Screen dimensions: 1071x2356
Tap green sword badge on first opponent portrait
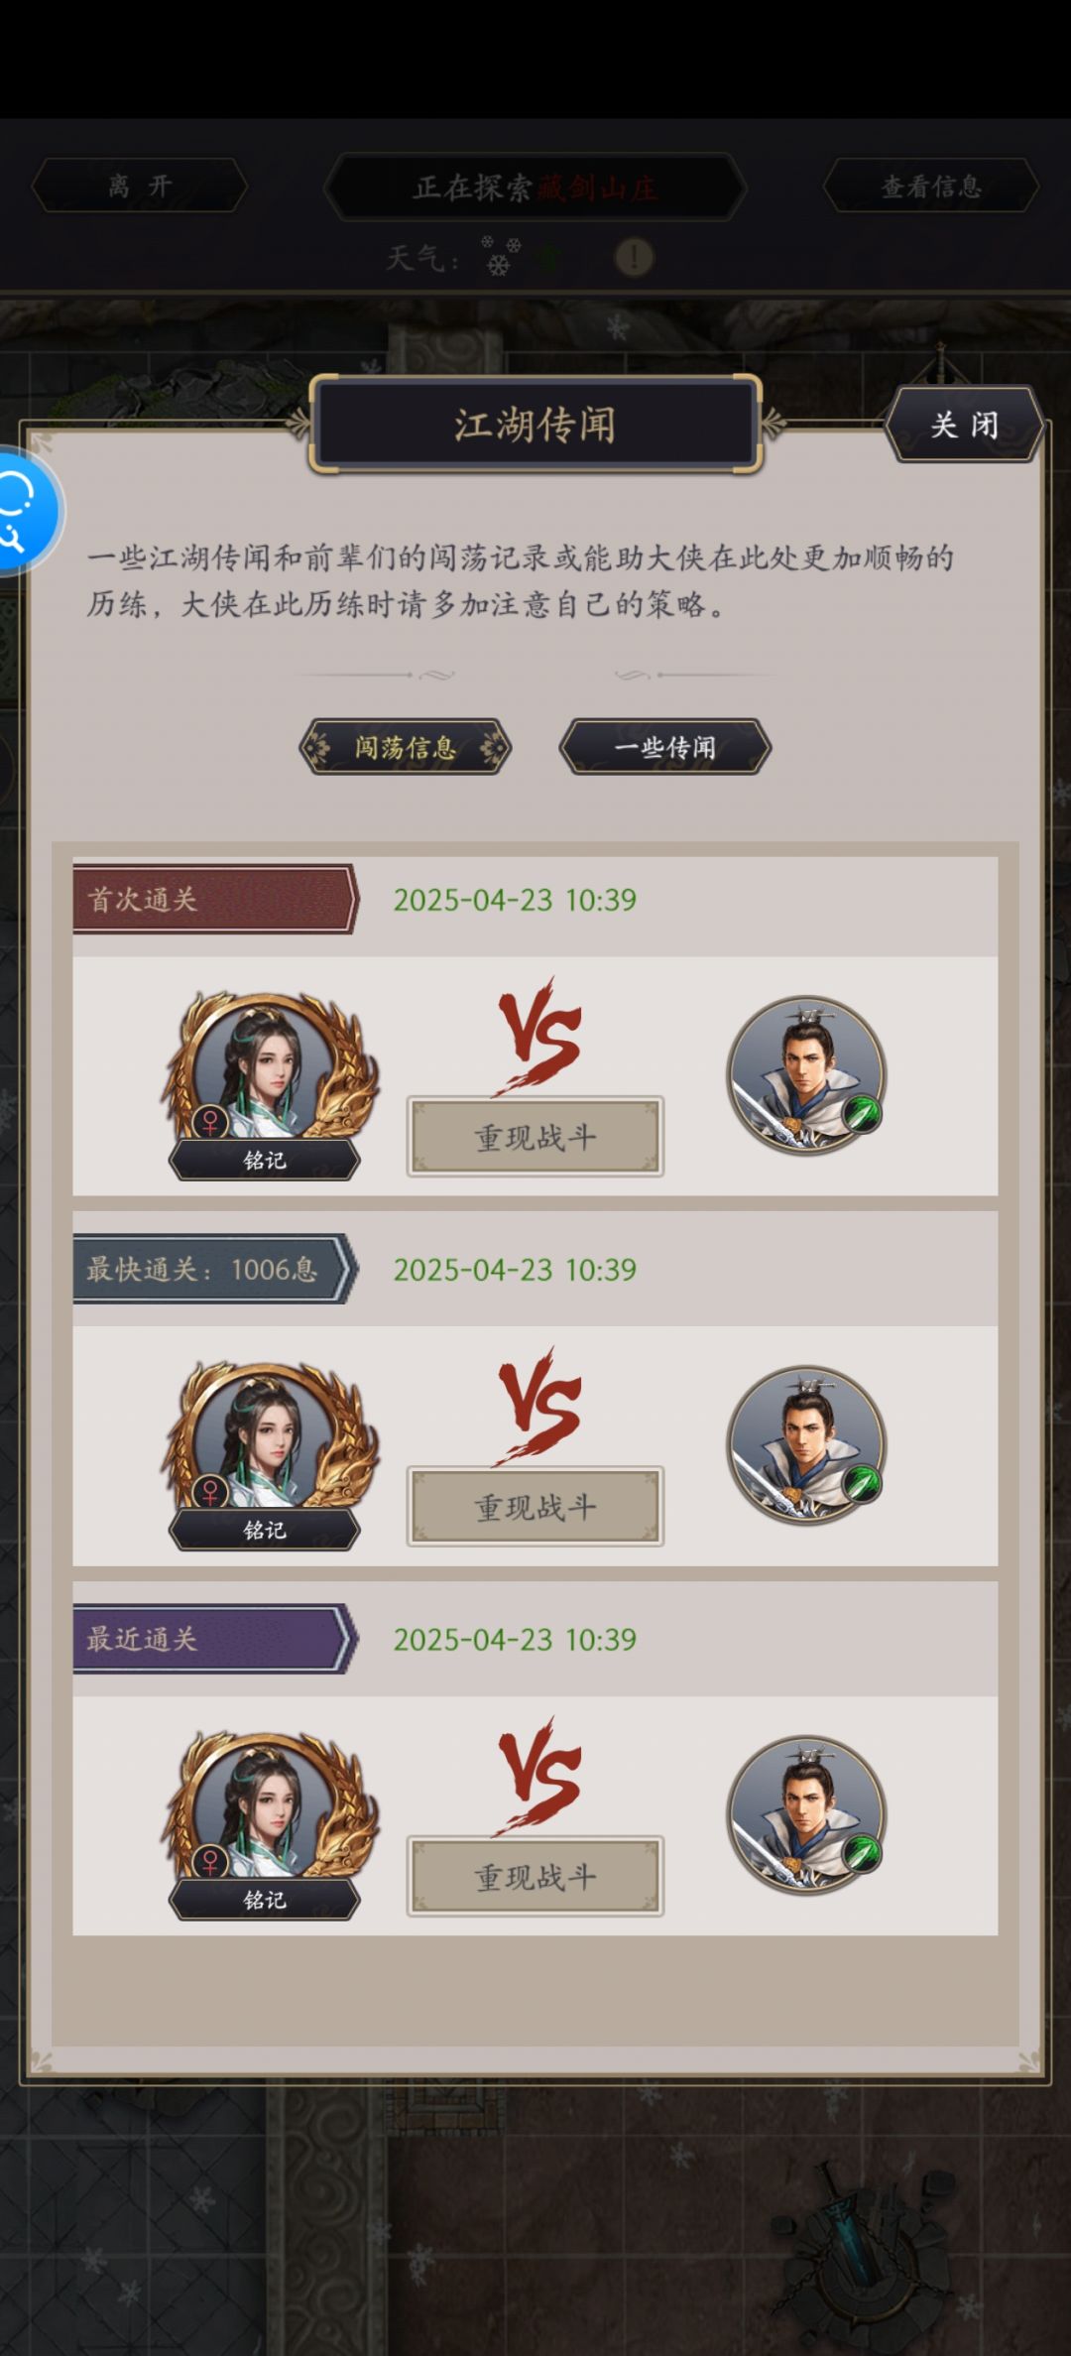pos(861,1114)
